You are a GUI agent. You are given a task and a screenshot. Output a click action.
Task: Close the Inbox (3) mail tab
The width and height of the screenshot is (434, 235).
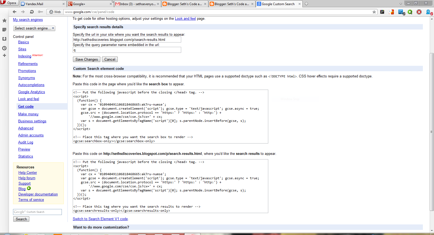158,4
